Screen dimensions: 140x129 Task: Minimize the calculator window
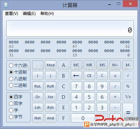(x=110, y=4)
